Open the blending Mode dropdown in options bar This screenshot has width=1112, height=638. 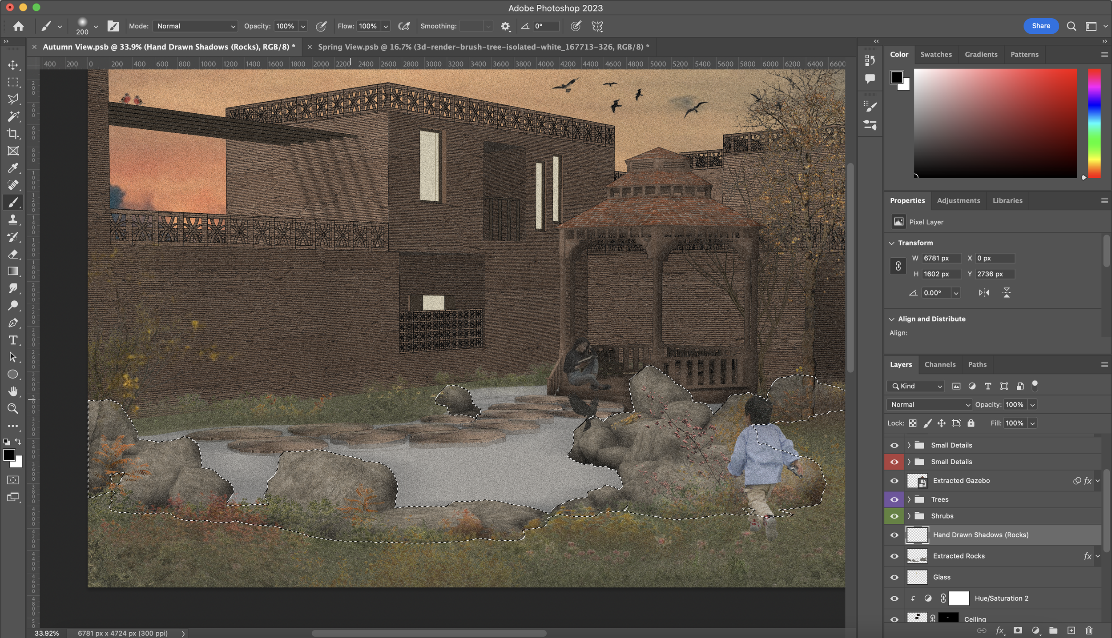point(195,26)
